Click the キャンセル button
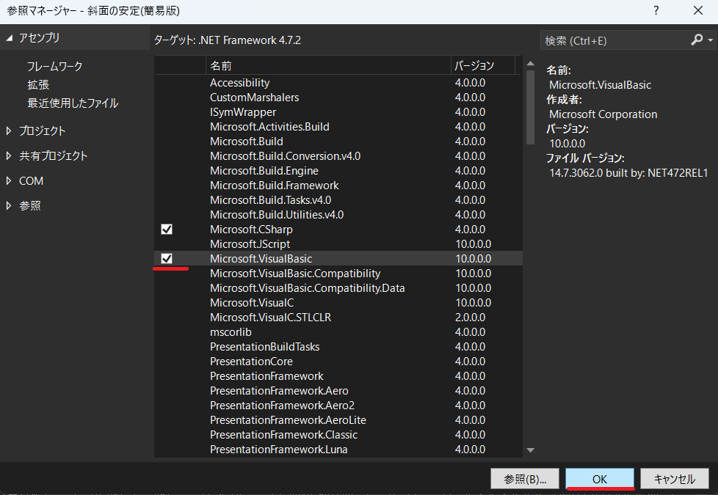718x495 pixels. 674,479
